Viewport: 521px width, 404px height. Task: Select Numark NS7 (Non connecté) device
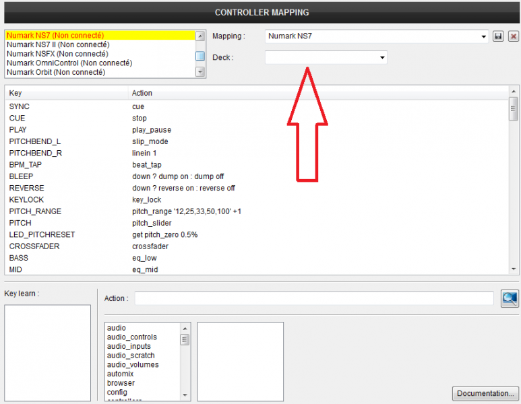point(100,35)
